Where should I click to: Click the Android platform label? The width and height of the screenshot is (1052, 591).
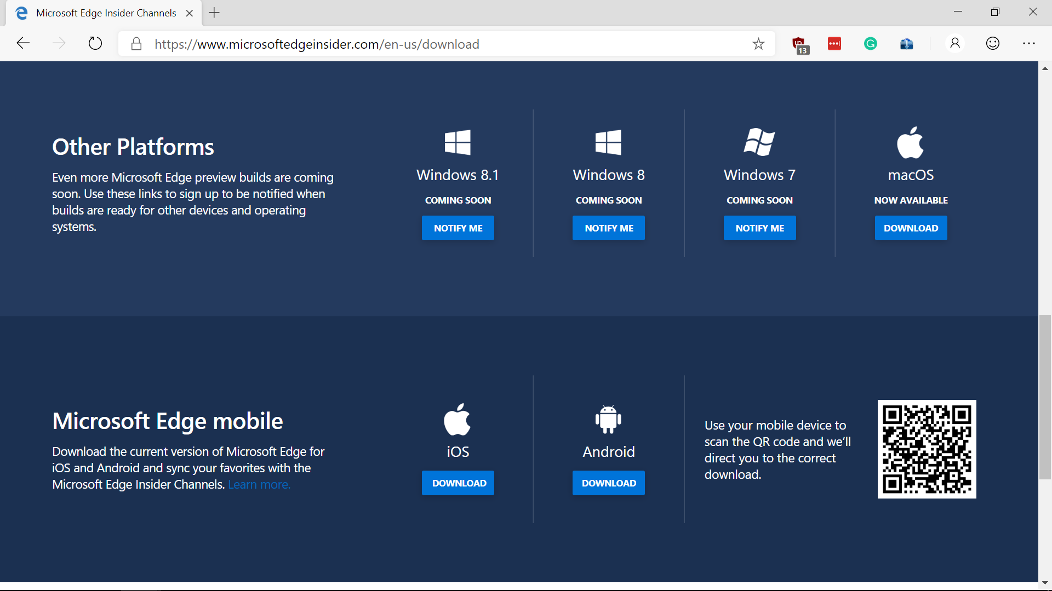pyautogui.click(x=609, y=452)
